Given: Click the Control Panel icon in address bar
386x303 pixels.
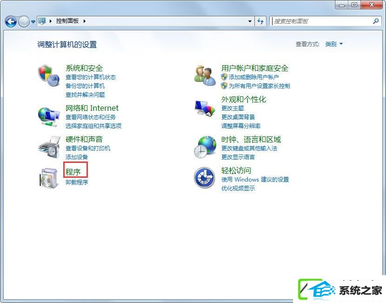Looking at the screenshot, I should 42,21.
